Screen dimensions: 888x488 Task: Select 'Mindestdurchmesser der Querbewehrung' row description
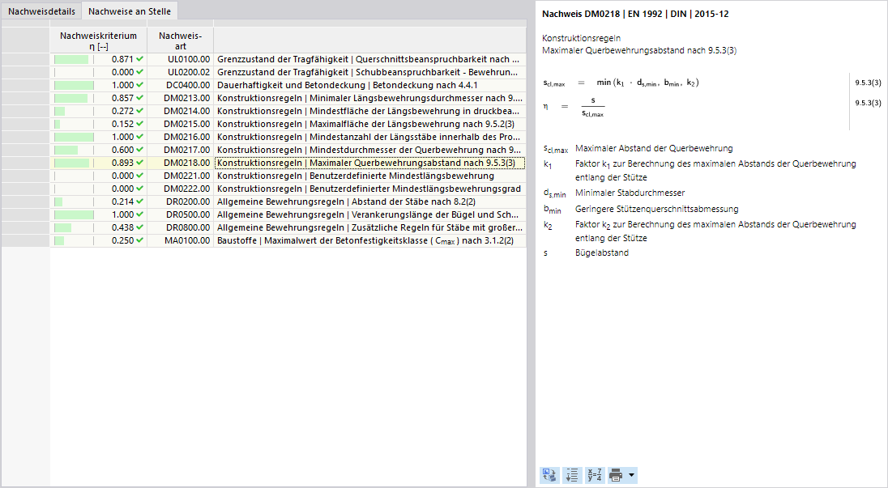point(369,150)
